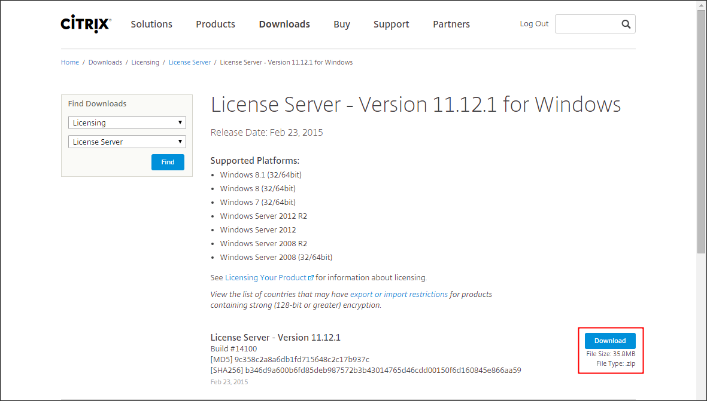Screen dimensions: 707x401
Task: Click the Citrix logo
Action: tap(86, 24)
